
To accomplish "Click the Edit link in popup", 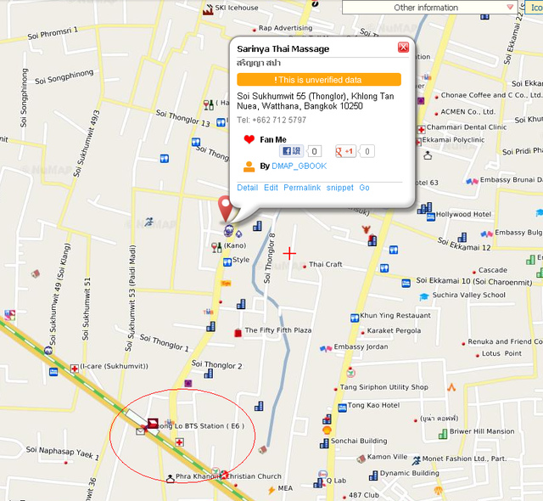I will click(271, 188).
